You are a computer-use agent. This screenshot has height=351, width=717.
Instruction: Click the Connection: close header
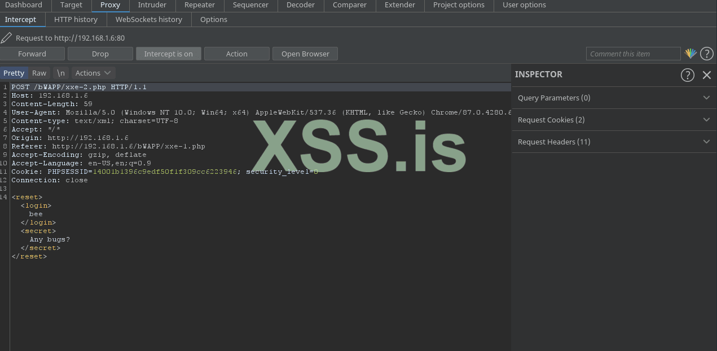(x=50, y=180)
